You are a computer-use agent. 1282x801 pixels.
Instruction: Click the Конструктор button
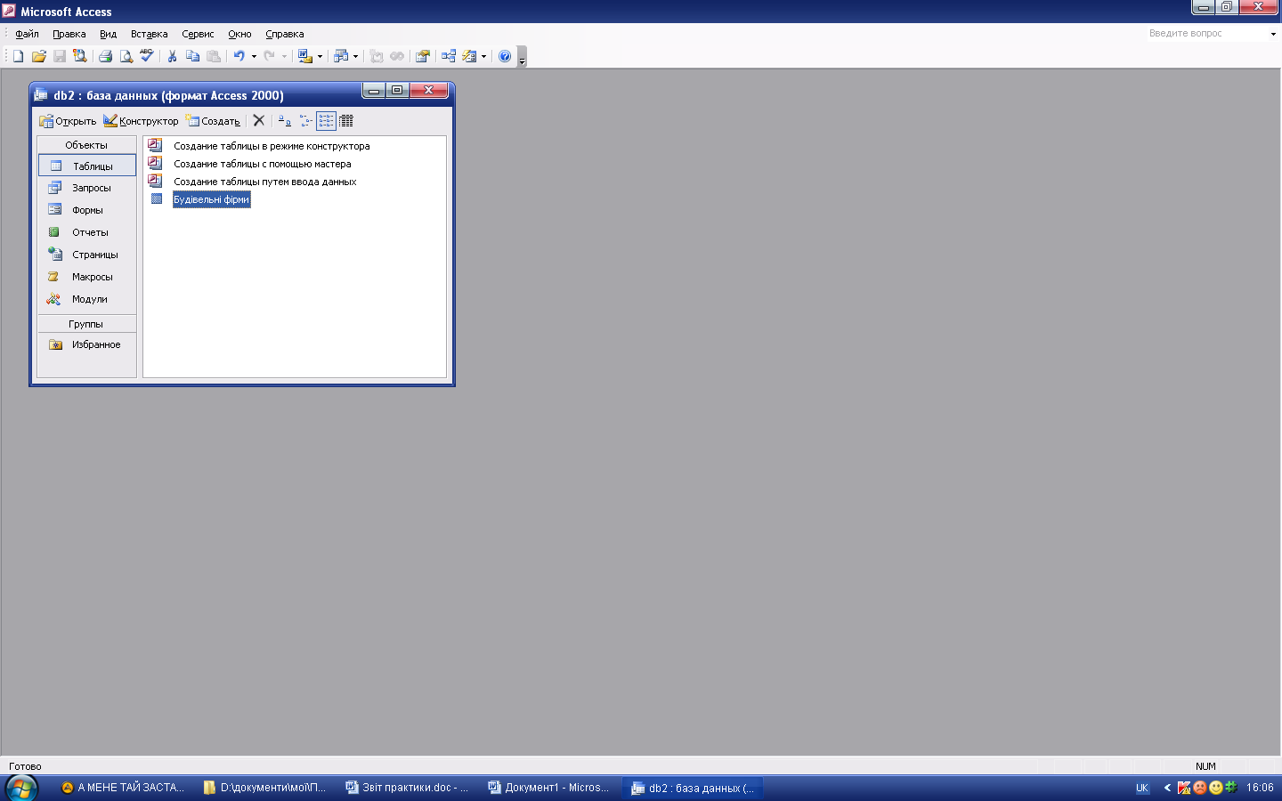click(x=141, y=121)
